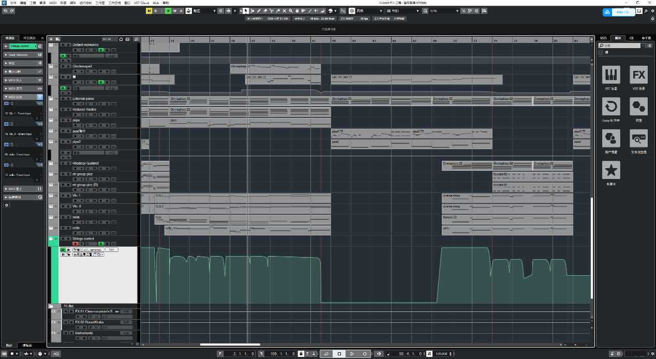This screenshot has height=359, width=656.
Task: Open the VST Instruments tile
Action: pos(611,75)
